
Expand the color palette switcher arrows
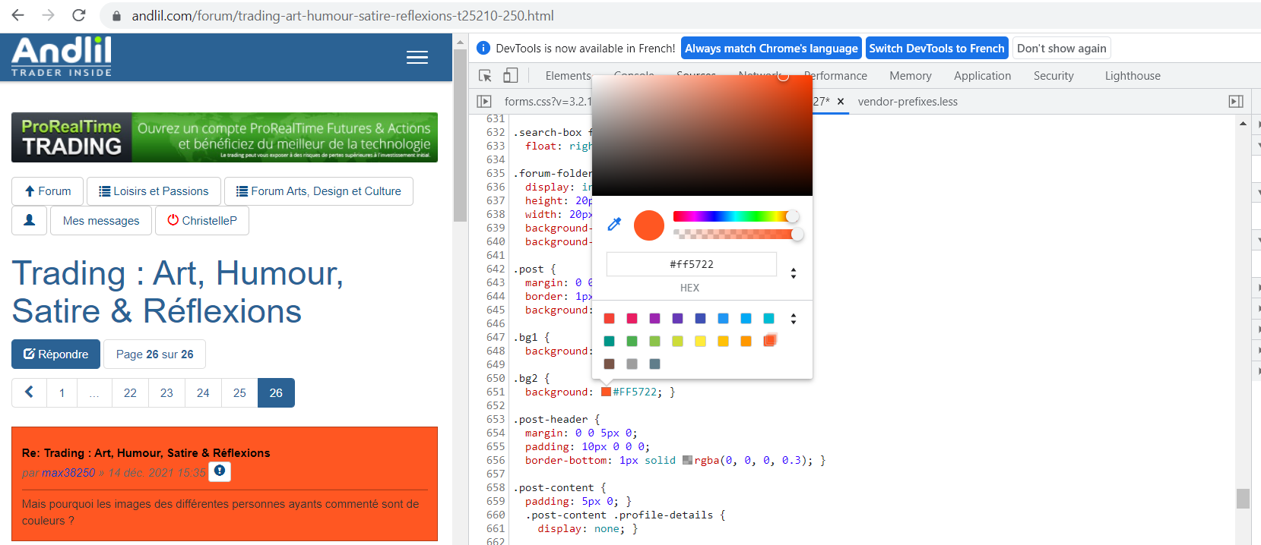coord(794,319)
